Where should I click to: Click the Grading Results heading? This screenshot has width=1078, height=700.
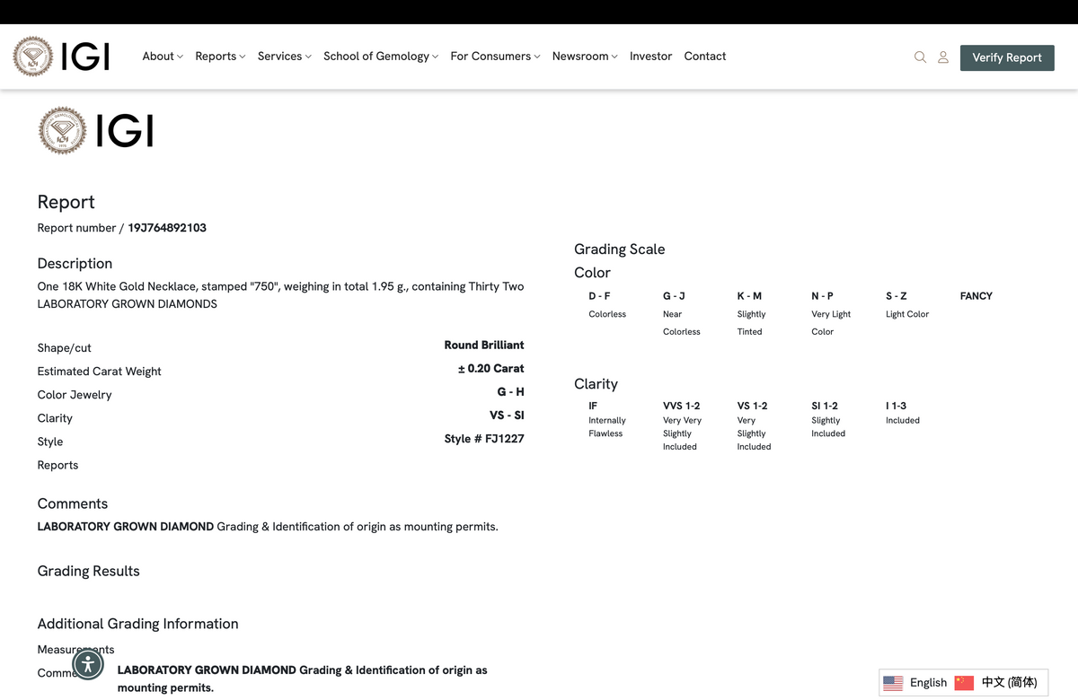coord(89,571)
